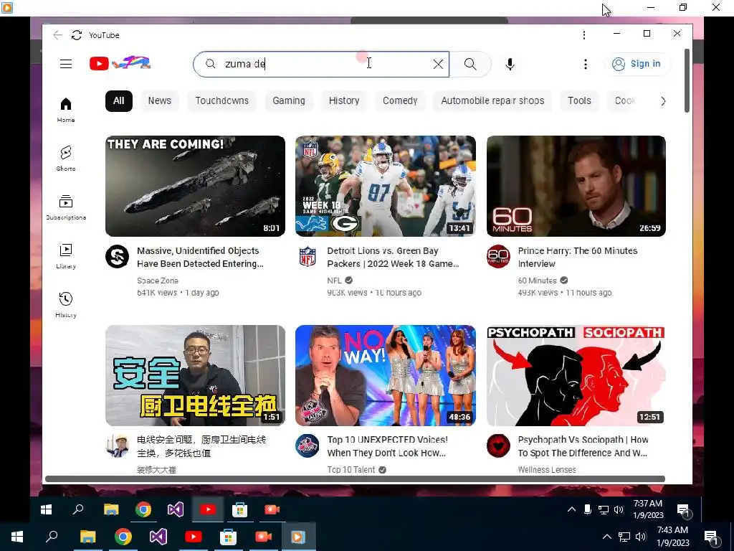Click inner taskbar YouTube app icon
Viewport: 734px width, 551px height.
pos(208,509)
